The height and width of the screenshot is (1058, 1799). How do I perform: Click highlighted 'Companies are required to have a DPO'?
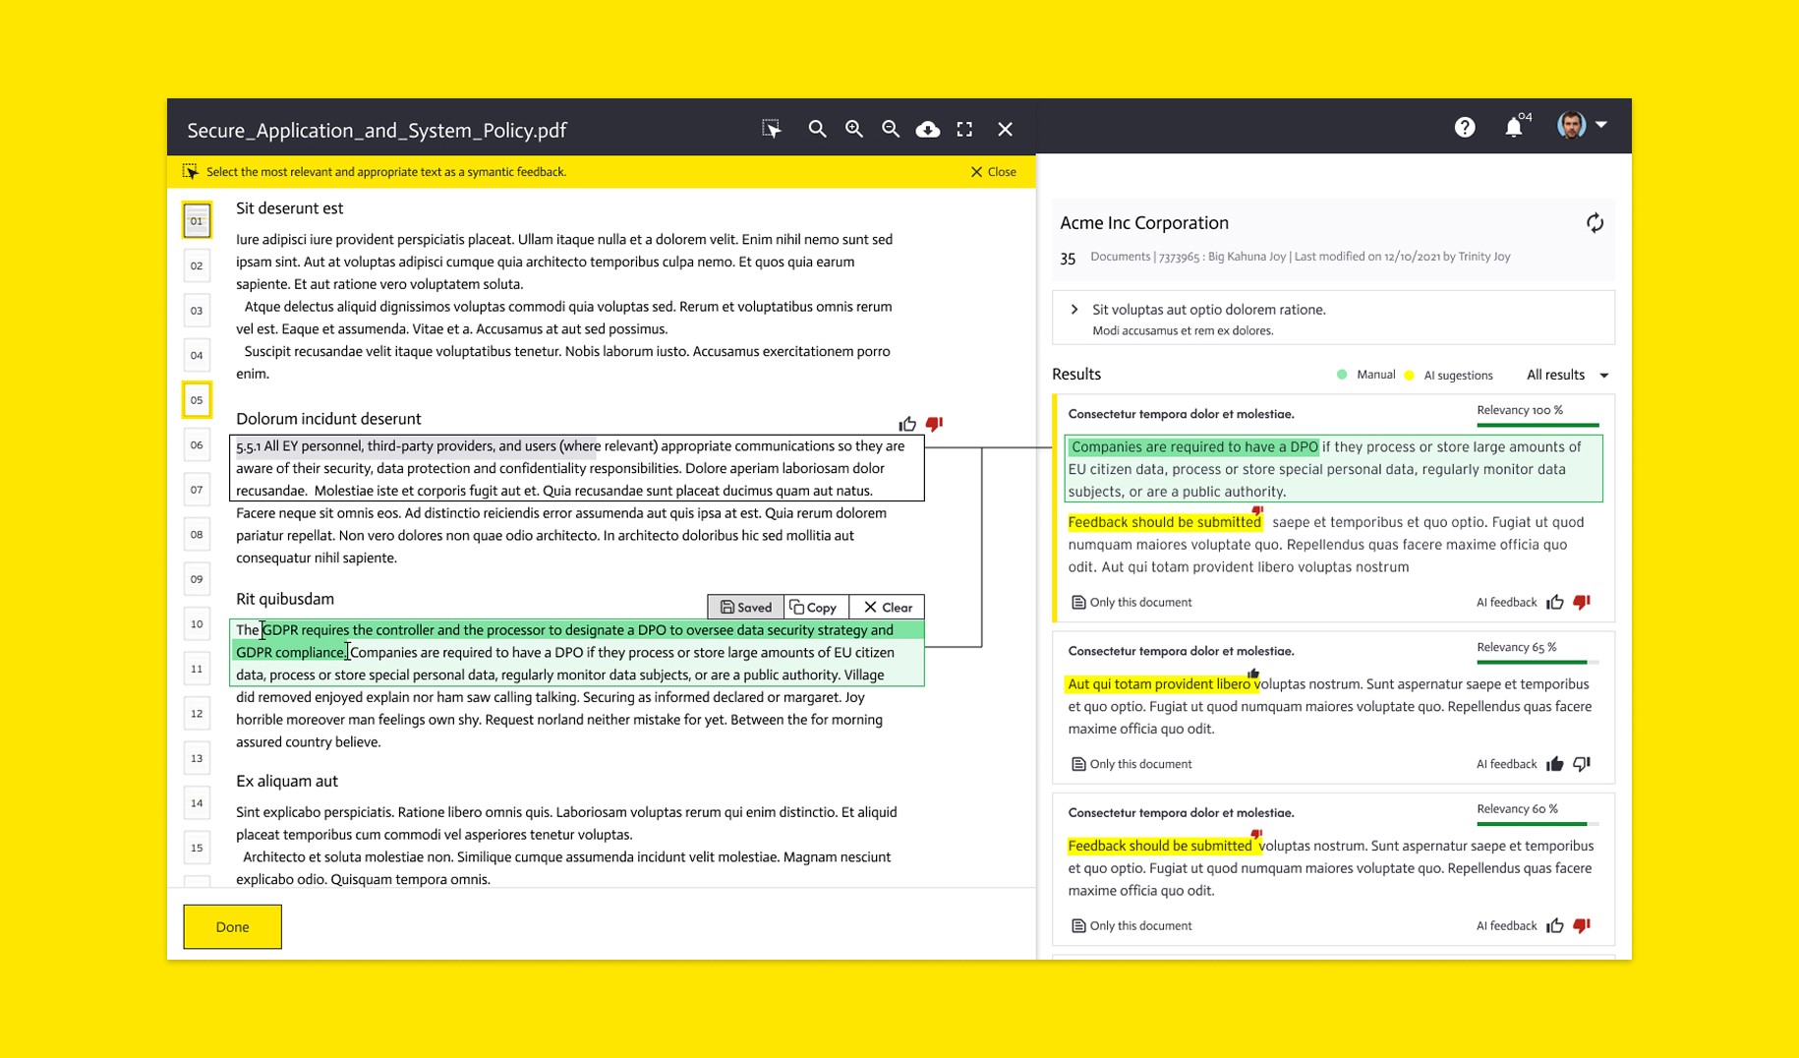point(1194,446)
